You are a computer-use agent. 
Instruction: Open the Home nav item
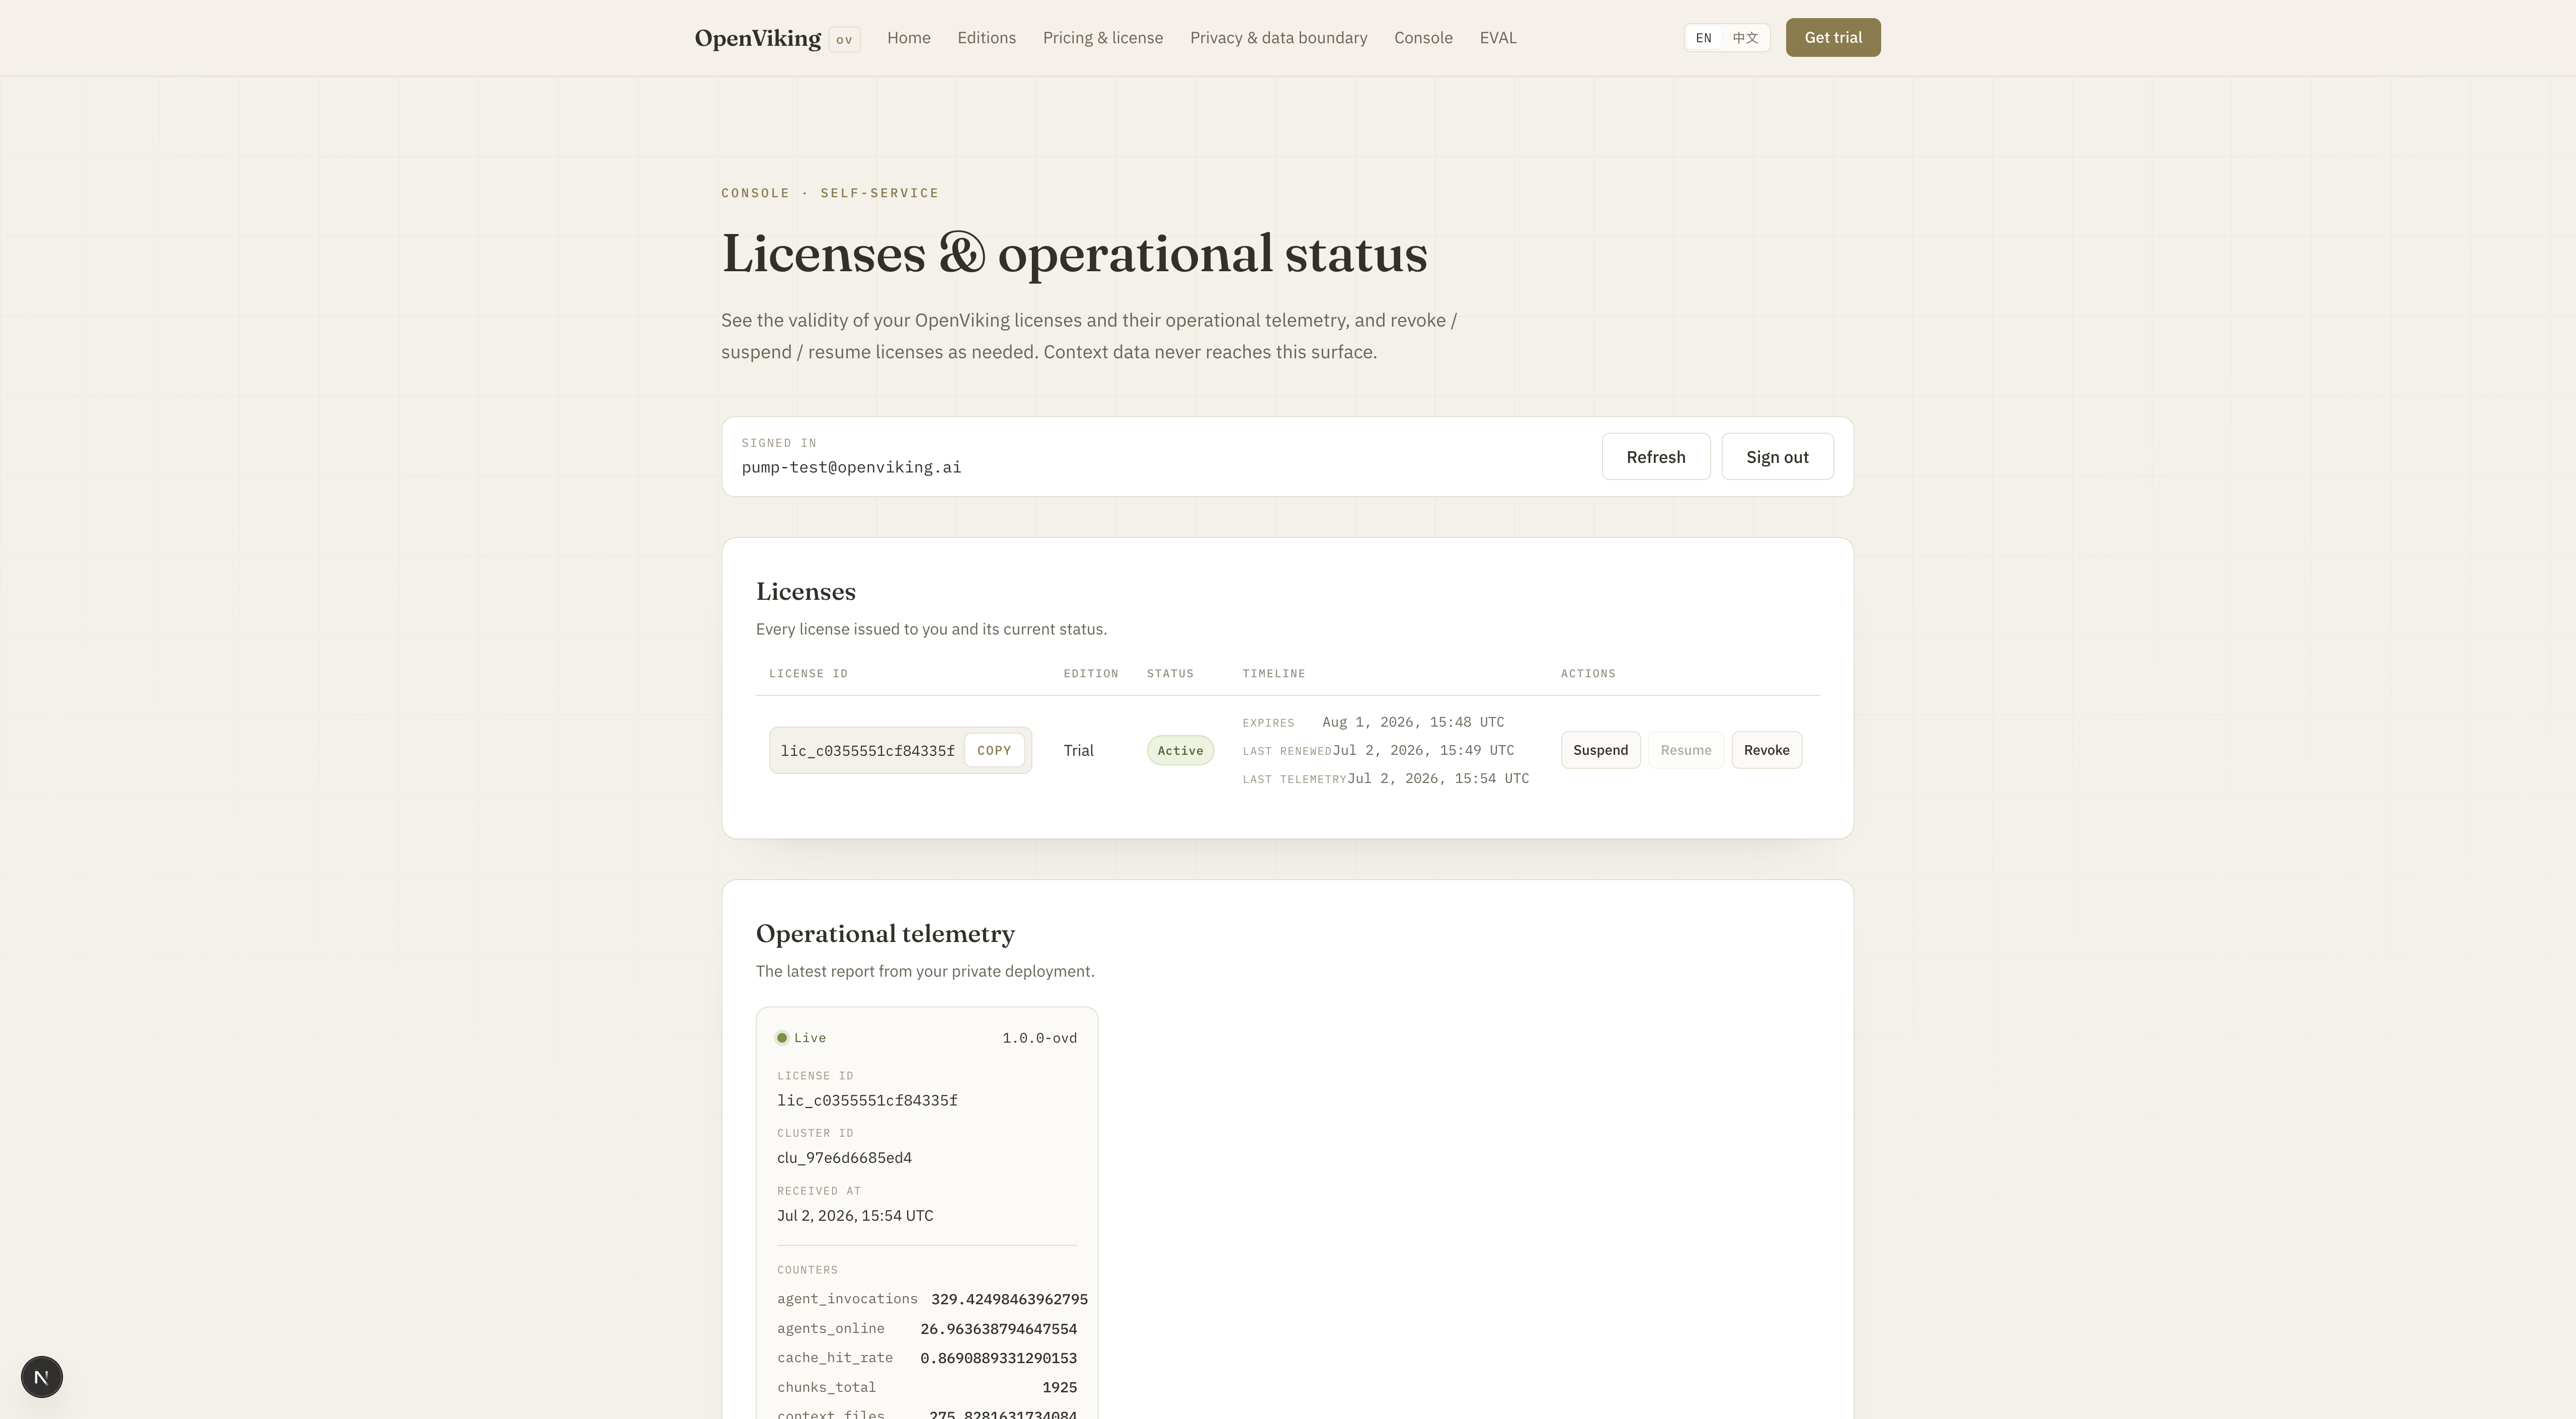(x=908, y=38)
